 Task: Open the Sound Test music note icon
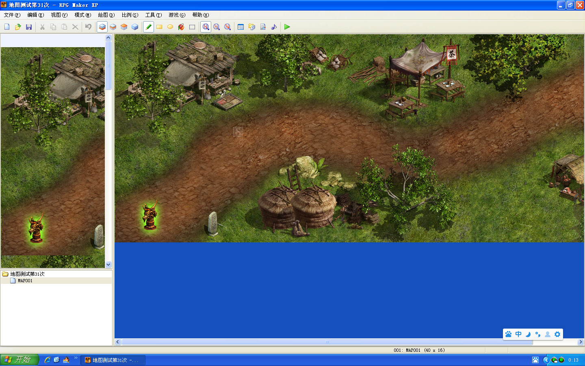(x=274, y=27)
